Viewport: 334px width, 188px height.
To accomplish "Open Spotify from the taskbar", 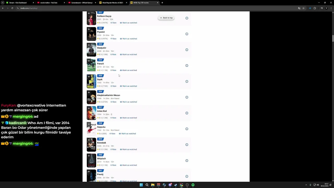I will pyautogui.click(x=193, y=185).
